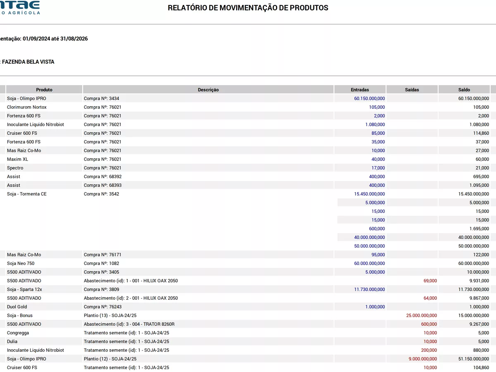The width and height of the screenshot is (496, 372).
Task: Select the 'Spectro' product cell
Action: pos(15,168)
